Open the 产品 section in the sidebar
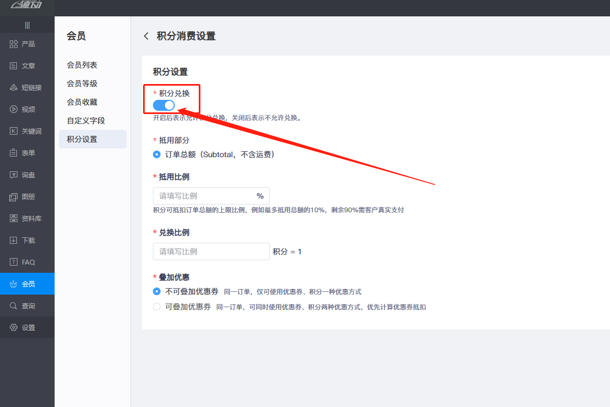The height and width of the screenshot is (407, 610). [27, 44]
